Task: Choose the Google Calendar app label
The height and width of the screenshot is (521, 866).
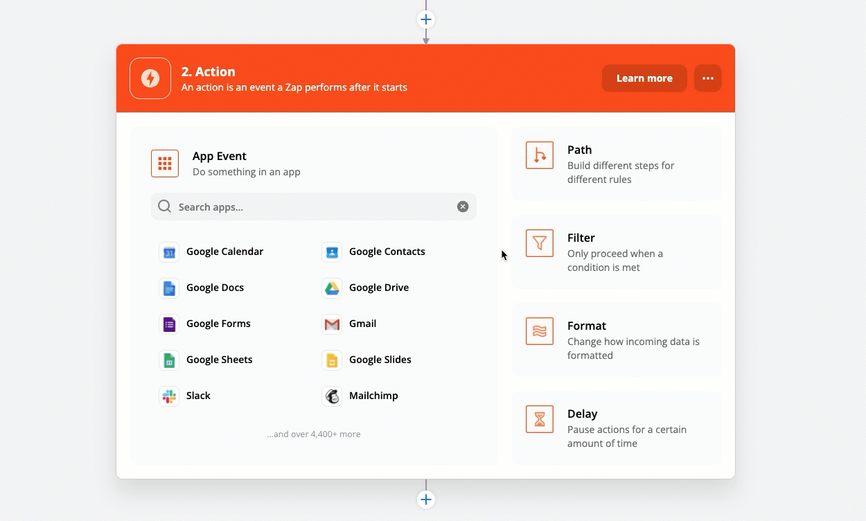Action: pos(224,251)
